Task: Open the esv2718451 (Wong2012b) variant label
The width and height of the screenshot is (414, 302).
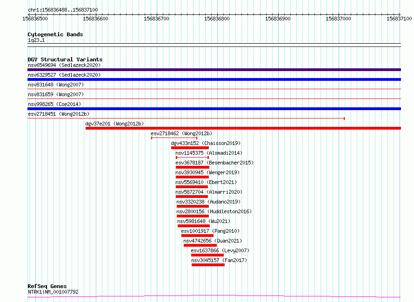Action: [x=59, y=114]
